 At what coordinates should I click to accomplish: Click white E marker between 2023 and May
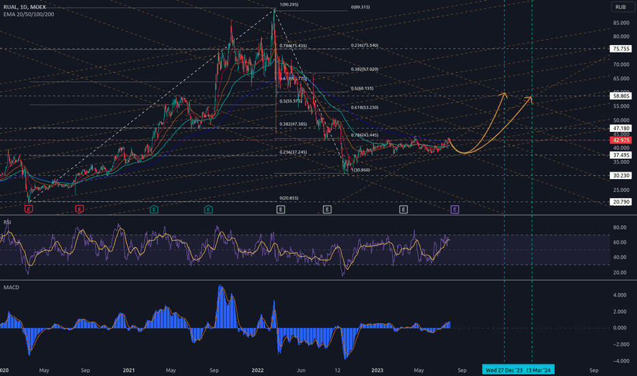(x=403, y=209)
